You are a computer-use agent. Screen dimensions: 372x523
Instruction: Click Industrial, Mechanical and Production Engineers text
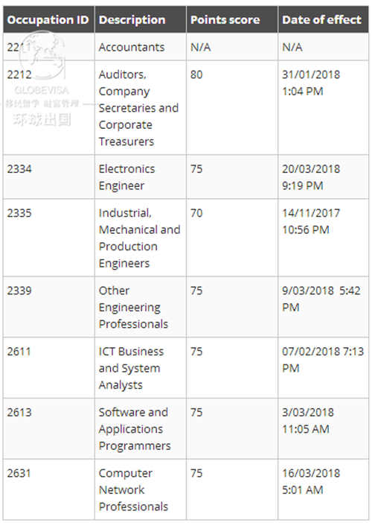tap(140, 238)
